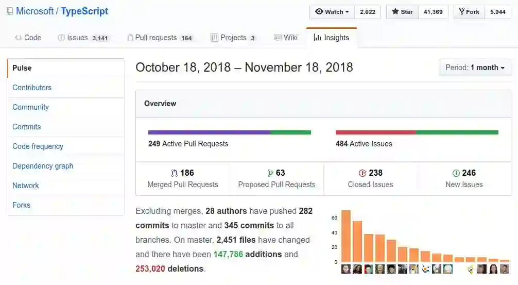Screen dimensions: 518x285
Task: Click third contributor avatar under chart
Action: pyautogui.click(x=368, y=269)
